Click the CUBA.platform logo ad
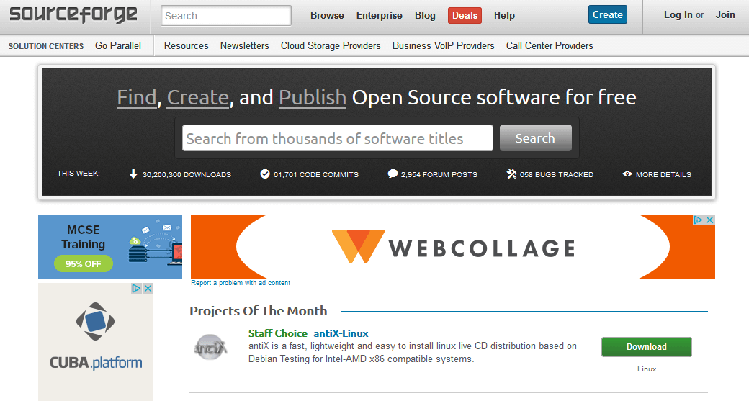The height and width of the screenshot is (401, 749). tap(96, 342)
